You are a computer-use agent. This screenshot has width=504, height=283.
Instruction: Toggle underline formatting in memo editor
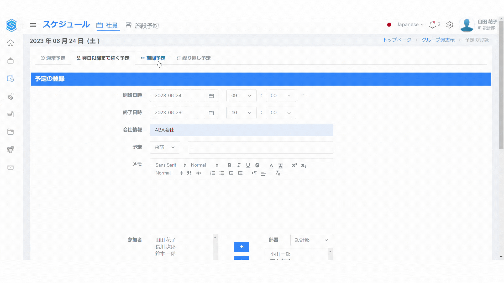[248, 165]
